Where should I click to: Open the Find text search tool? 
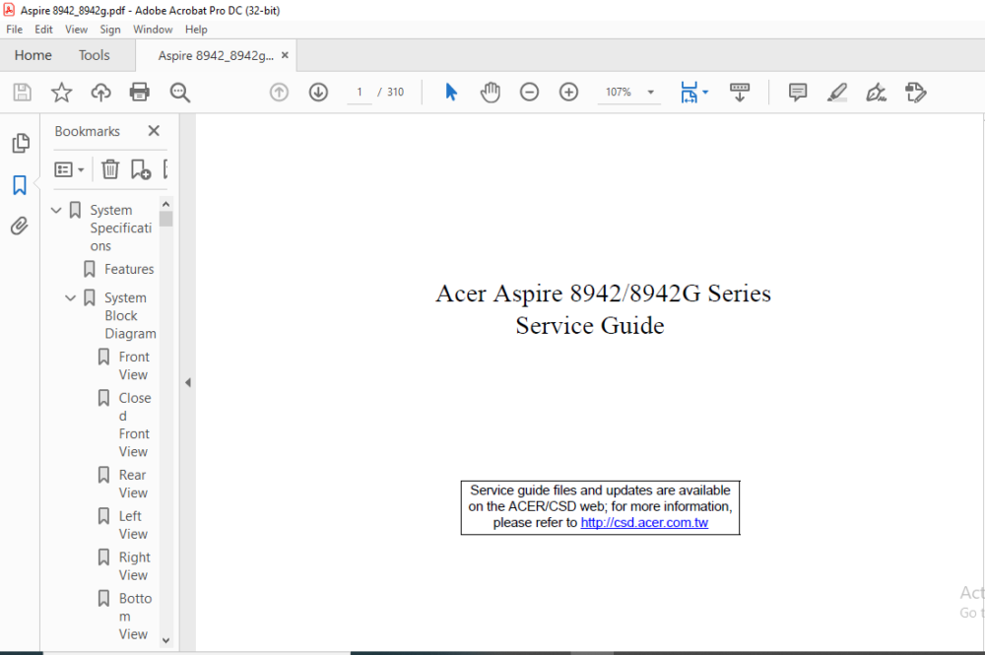click(x=179, y=93)
